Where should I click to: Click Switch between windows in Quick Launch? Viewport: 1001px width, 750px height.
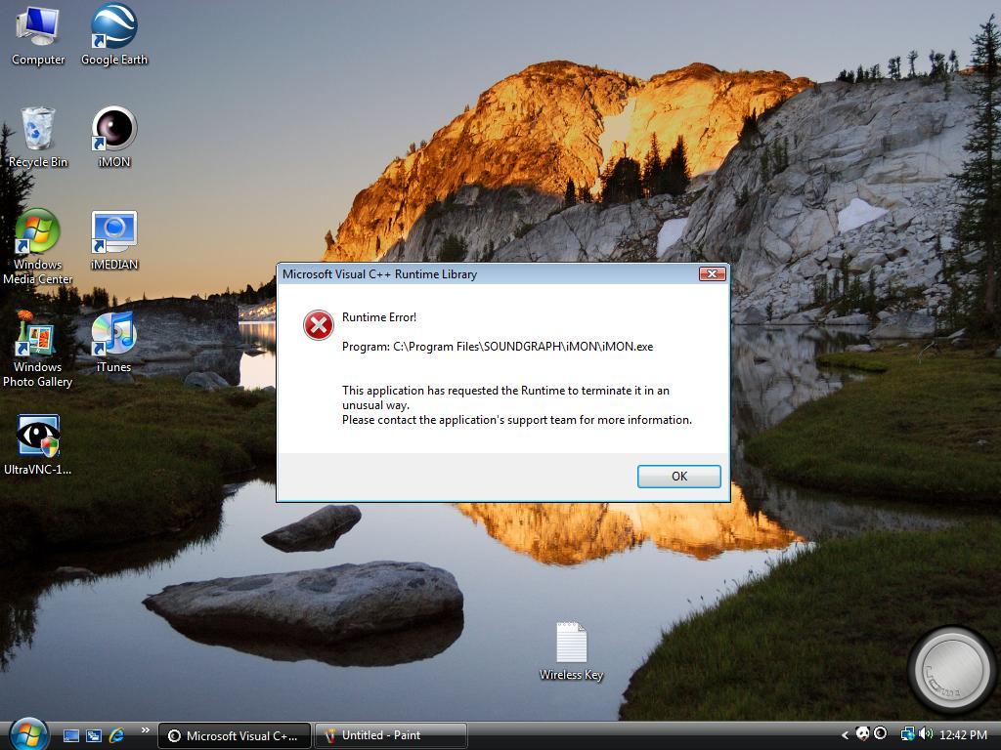[94, 736]
